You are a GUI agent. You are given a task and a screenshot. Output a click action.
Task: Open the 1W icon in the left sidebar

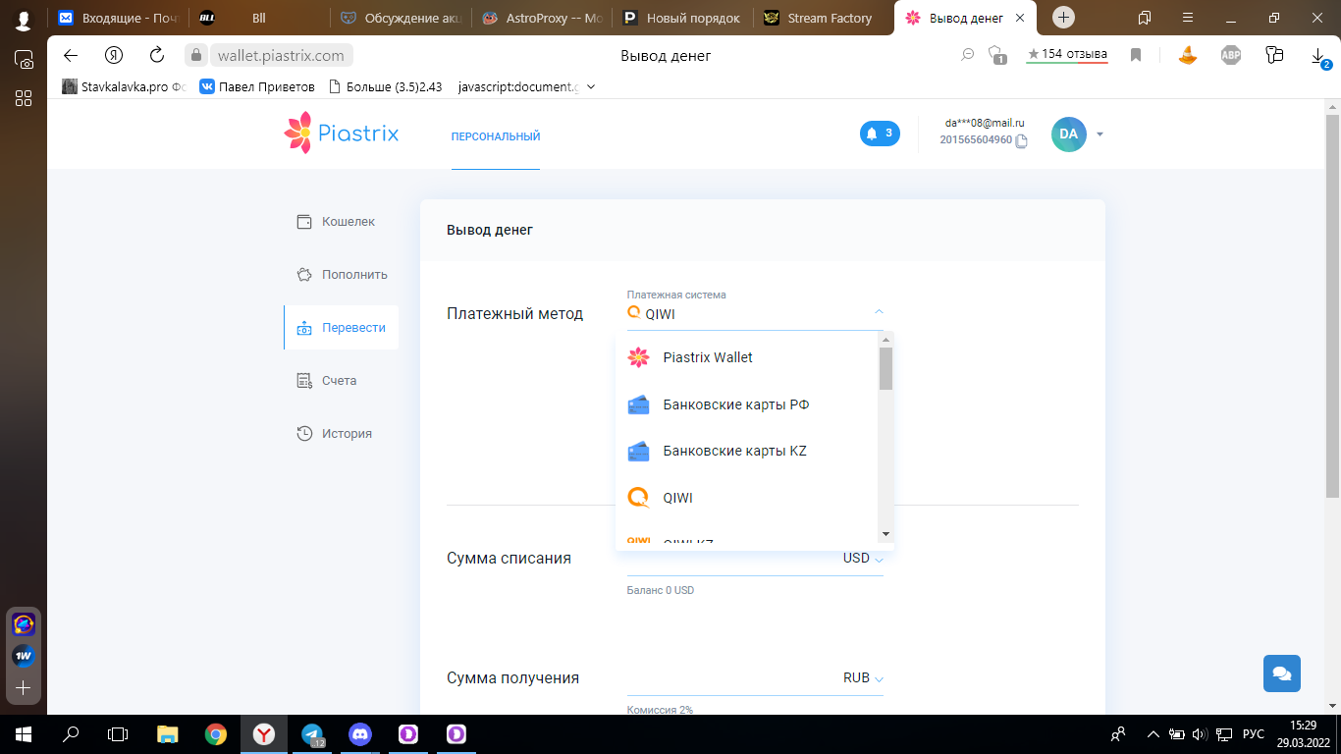click(x=24, y=656)
